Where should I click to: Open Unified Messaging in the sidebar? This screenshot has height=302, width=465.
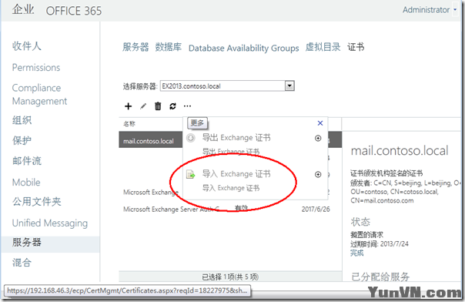[50, 223]
